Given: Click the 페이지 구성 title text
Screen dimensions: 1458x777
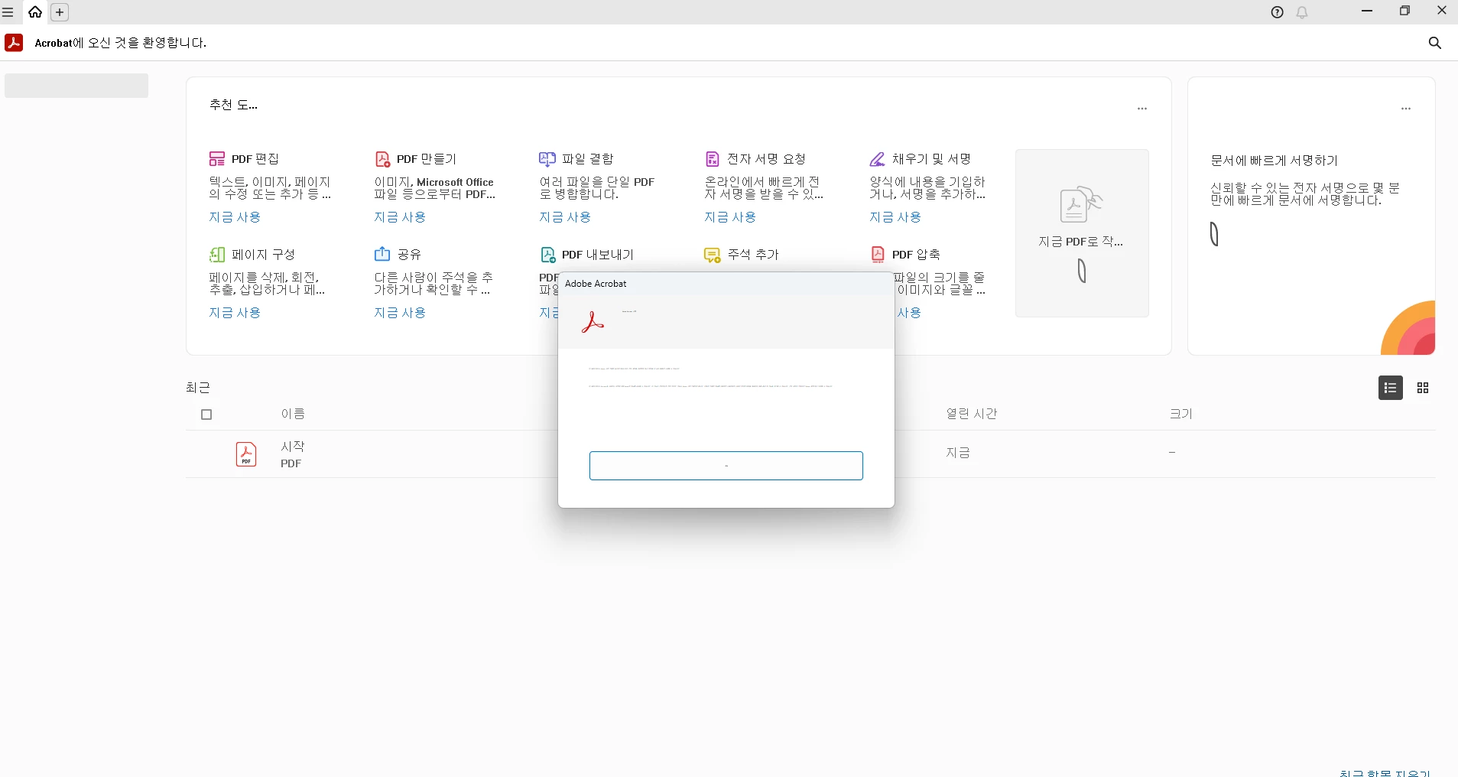Looking at the screenshot, I should tap(264, 255).
